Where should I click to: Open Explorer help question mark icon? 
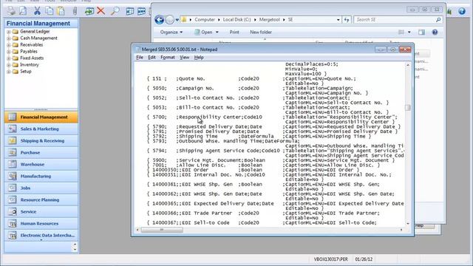[435, 32]
